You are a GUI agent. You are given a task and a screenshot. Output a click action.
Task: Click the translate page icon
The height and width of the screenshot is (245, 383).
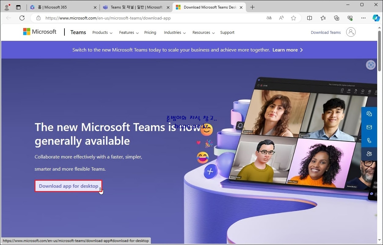(269, 18)
